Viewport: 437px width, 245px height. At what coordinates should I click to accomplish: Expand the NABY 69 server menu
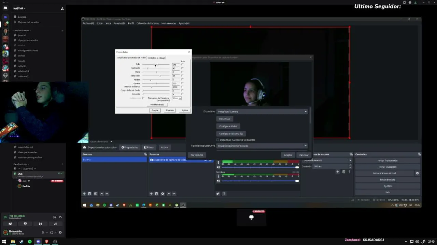pyautogui.click(x=19, y=9)
